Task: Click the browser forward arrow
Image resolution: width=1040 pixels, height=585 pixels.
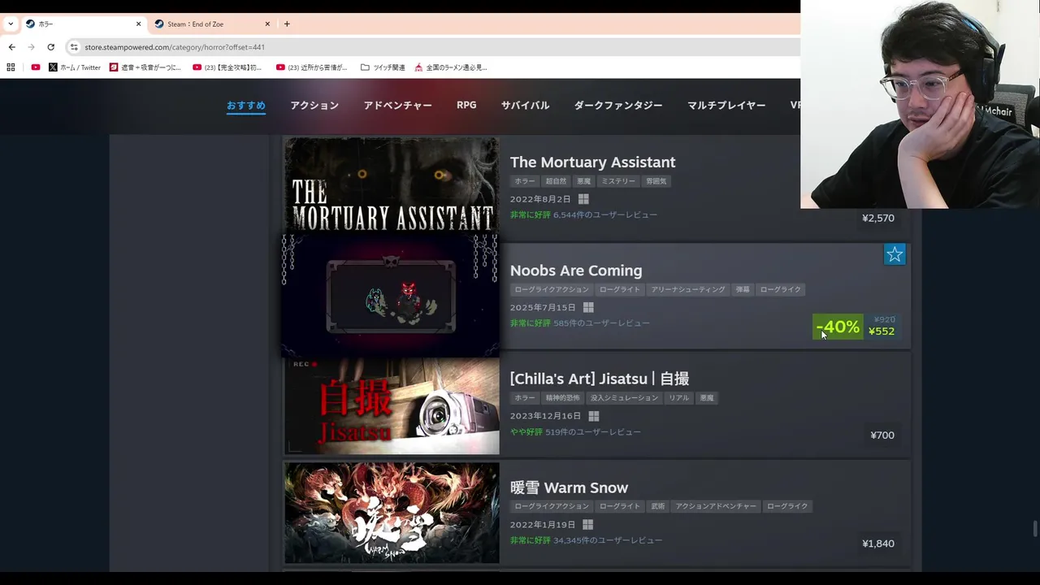Action: tap(31, 47)
